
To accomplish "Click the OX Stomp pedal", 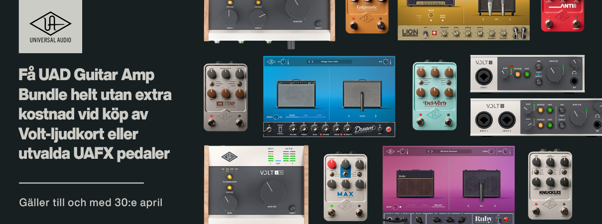I will pyautogui.click(x=226, y=97).
